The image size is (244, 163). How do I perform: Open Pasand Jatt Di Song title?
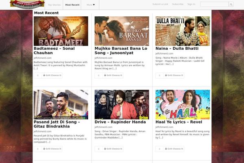tap(57, 124)
